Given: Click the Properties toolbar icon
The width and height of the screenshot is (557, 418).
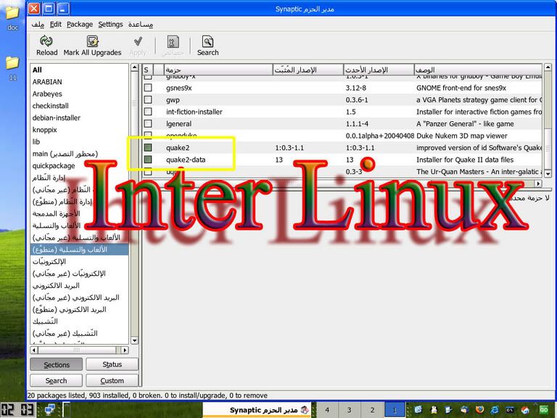Looking at the screenshot, I should [x=173, y=41].
